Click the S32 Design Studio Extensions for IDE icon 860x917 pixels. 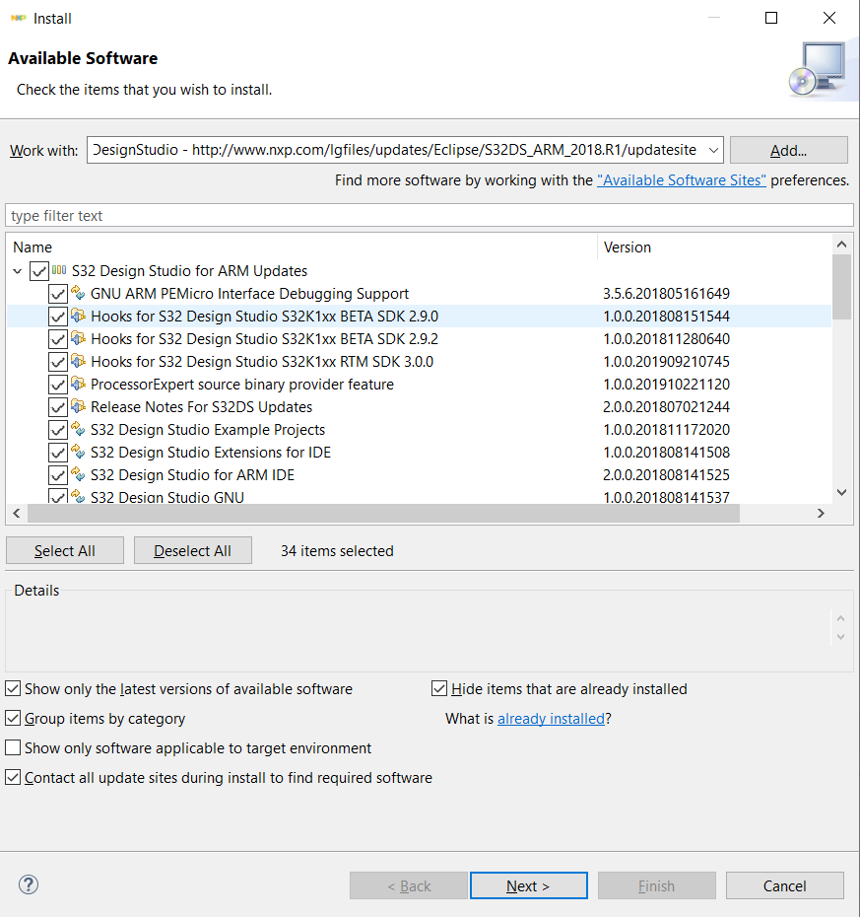pos(78,452)
